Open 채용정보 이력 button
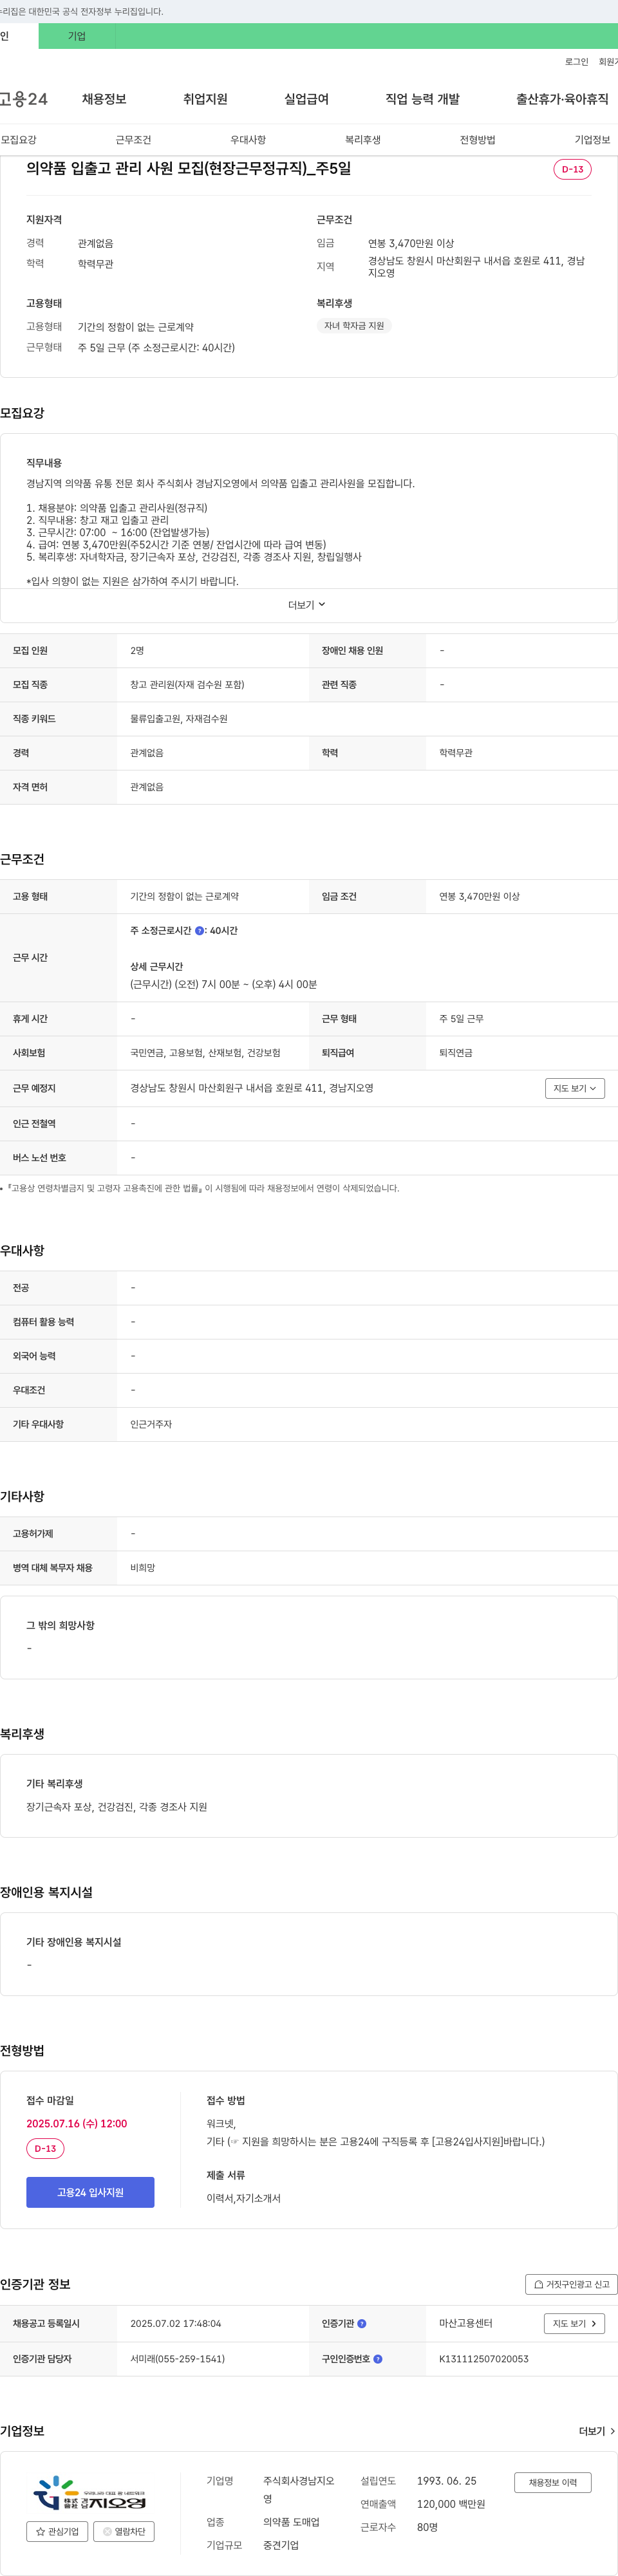The height and width of the screenshot is (2576, 618). [553, 2483]
